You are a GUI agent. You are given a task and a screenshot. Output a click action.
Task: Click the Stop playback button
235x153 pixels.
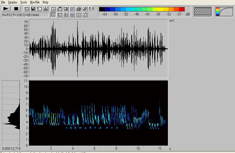[x=16, y=9]
